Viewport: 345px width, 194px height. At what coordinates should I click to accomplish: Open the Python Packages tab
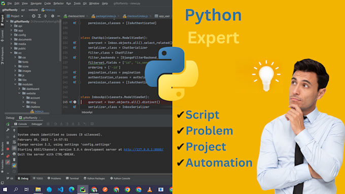[x=94, y=178]
